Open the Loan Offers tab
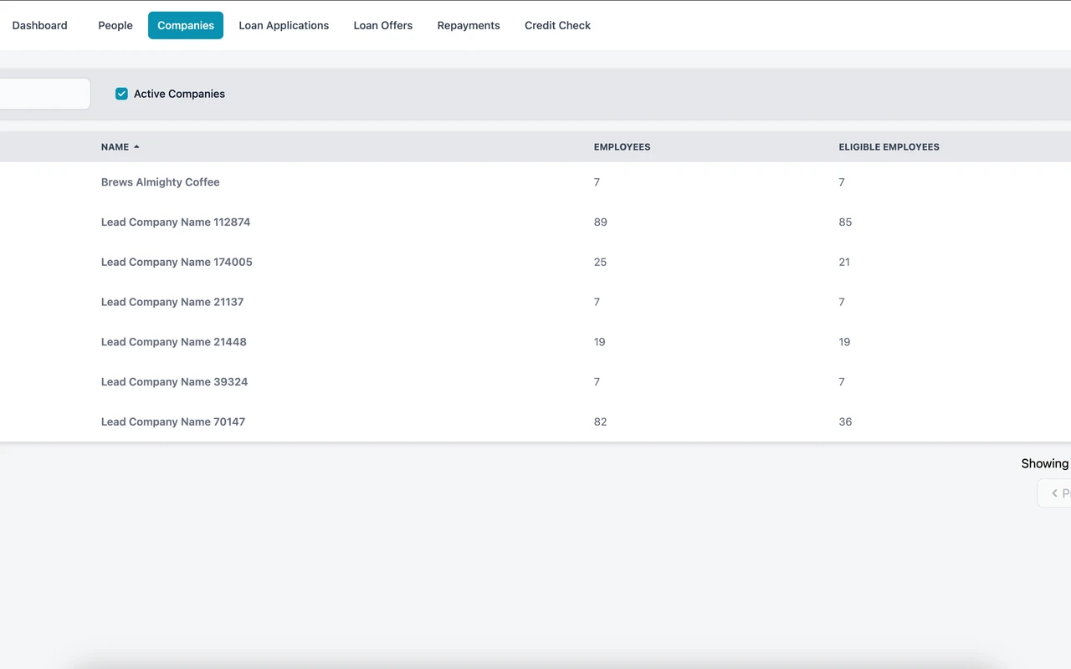 [383, 25]
